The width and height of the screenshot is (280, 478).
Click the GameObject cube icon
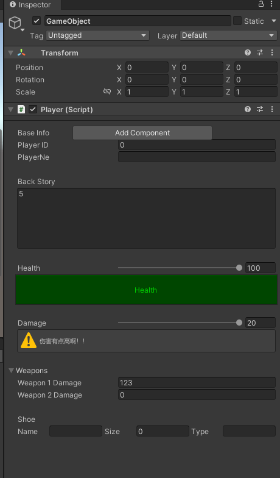pyautogui.click(x=15, y=23)
